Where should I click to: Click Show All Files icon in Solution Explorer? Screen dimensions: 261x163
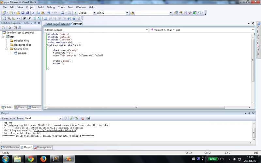[x=9, y=28]
